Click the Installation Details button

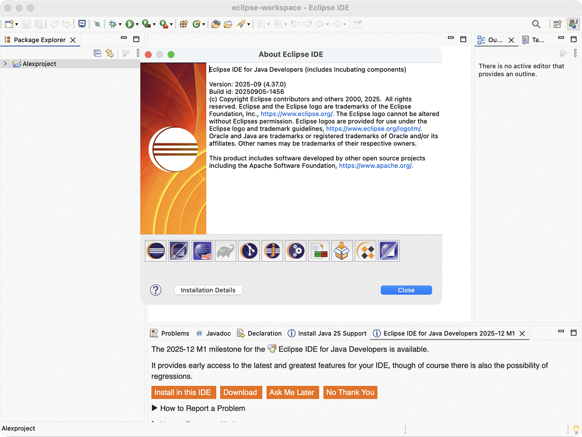(x=208, y=290)
